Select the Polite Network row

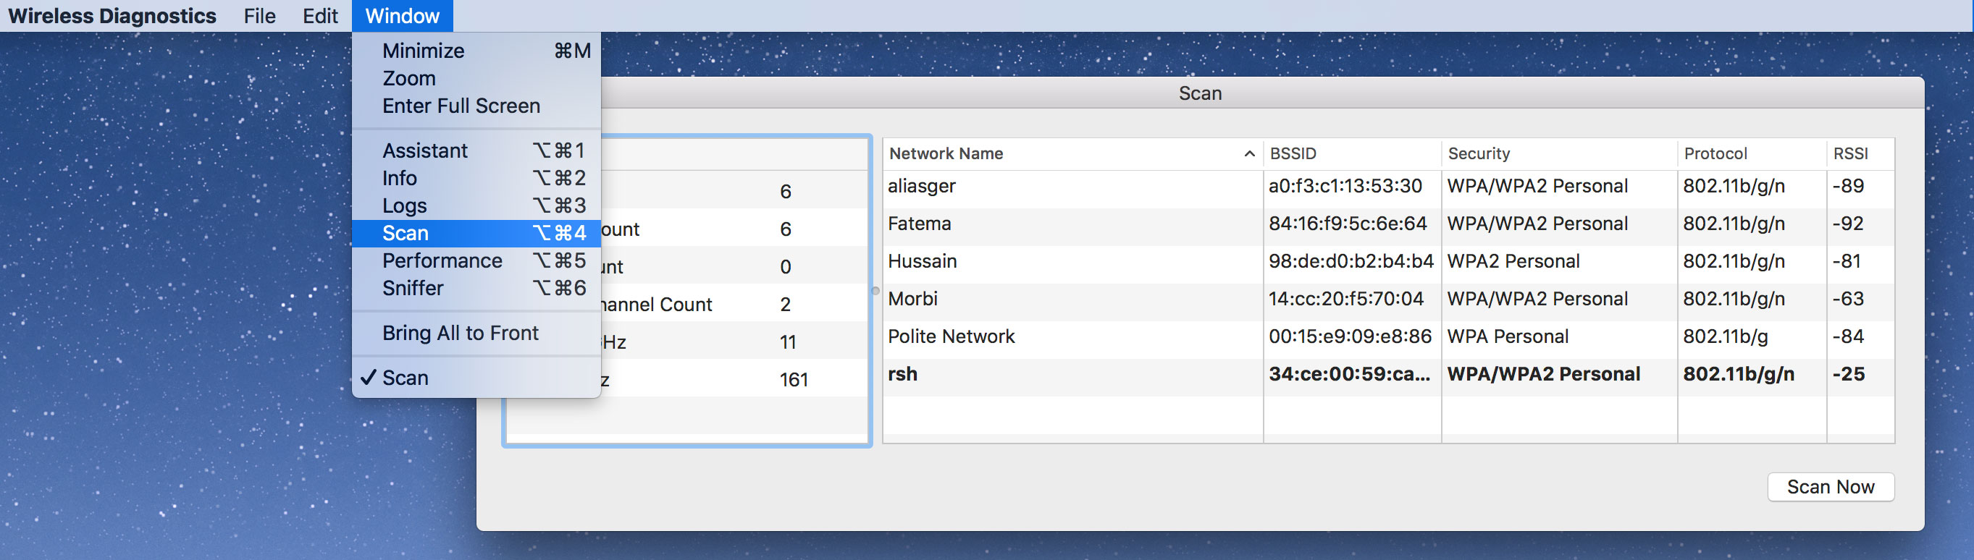click(1389, 336)
